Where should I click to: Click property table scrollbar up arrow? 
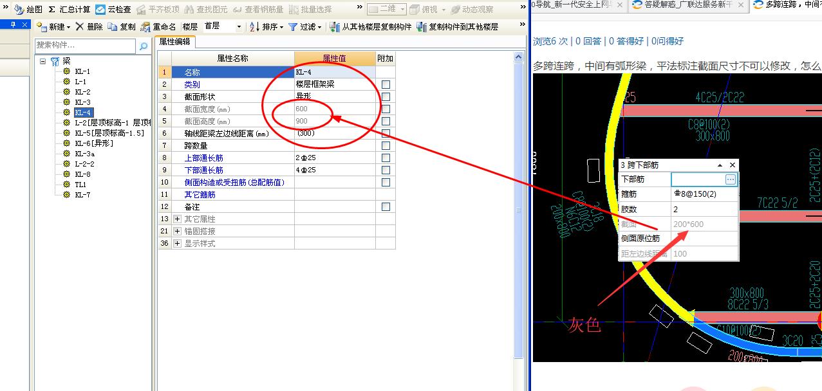tap(519, 57)
